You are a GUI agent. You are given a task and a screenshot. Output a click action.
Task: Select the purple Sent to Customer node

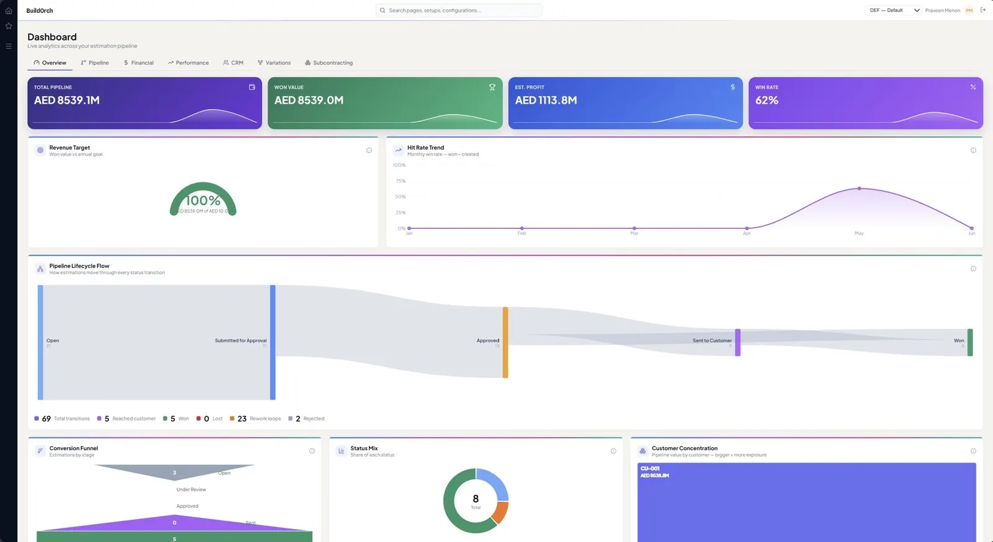(x=738, y=342)
